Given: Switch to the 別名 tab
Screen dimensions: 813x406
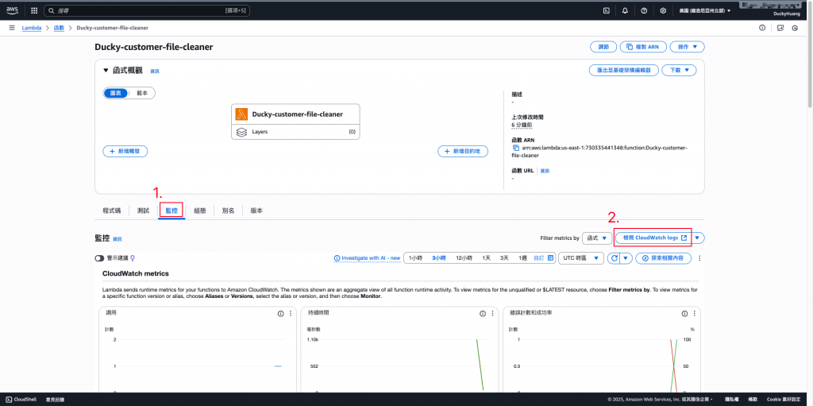Looking at the screenshot, I should tap(228, 211).
